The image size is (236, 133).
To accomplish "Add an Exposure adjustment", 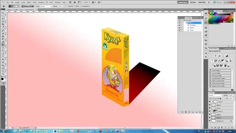I will click(x=226, y=56).
